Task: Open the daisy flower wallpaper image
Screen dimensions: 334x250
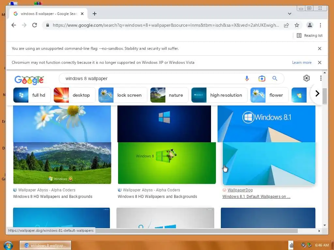Action: point(62,124)
